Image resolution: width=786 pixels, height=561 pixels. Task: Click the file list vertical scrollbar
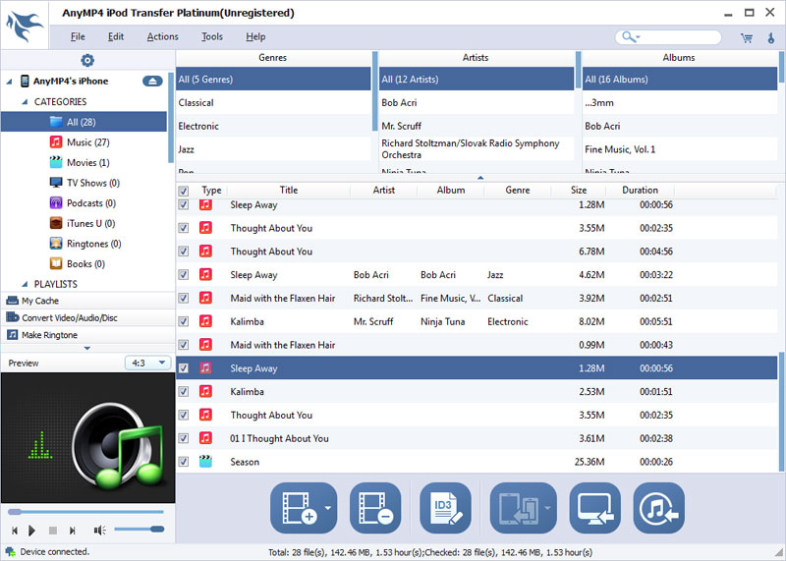click(x=781, y=412)
